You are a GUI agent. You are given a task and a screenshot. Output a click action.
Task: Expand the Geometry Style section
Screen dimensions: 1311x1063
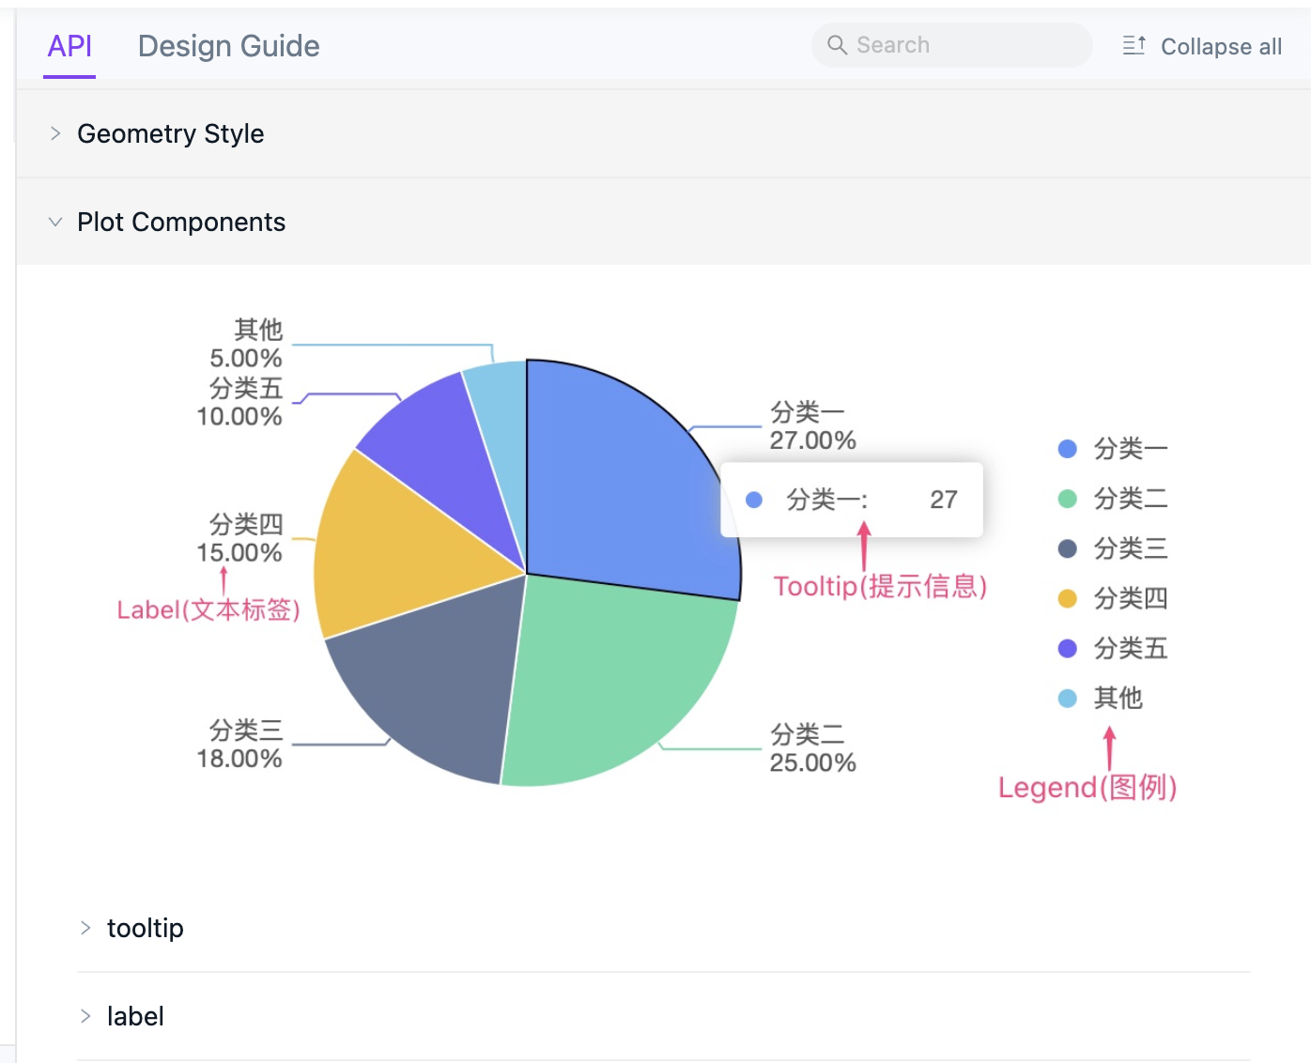click(171, 133)
